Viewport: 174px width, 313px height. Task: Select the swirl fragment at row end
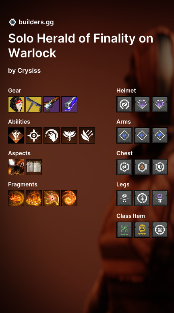point(69,198)
